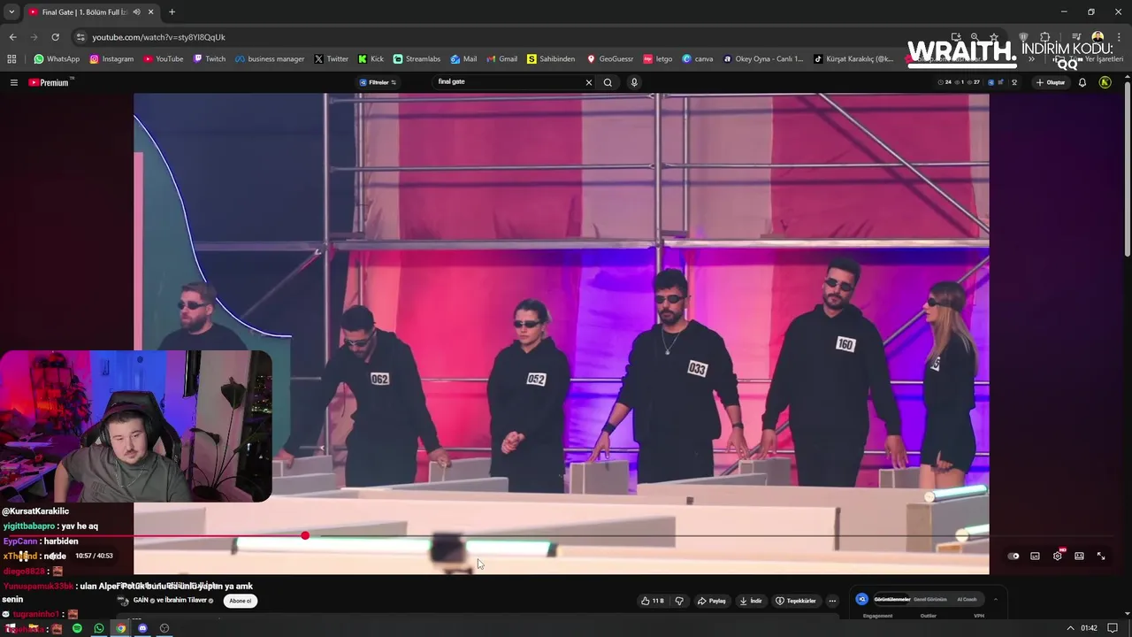The image size is (1132, 637).
Task: Open the Instagram bookmark
Action: click(111, 59)
